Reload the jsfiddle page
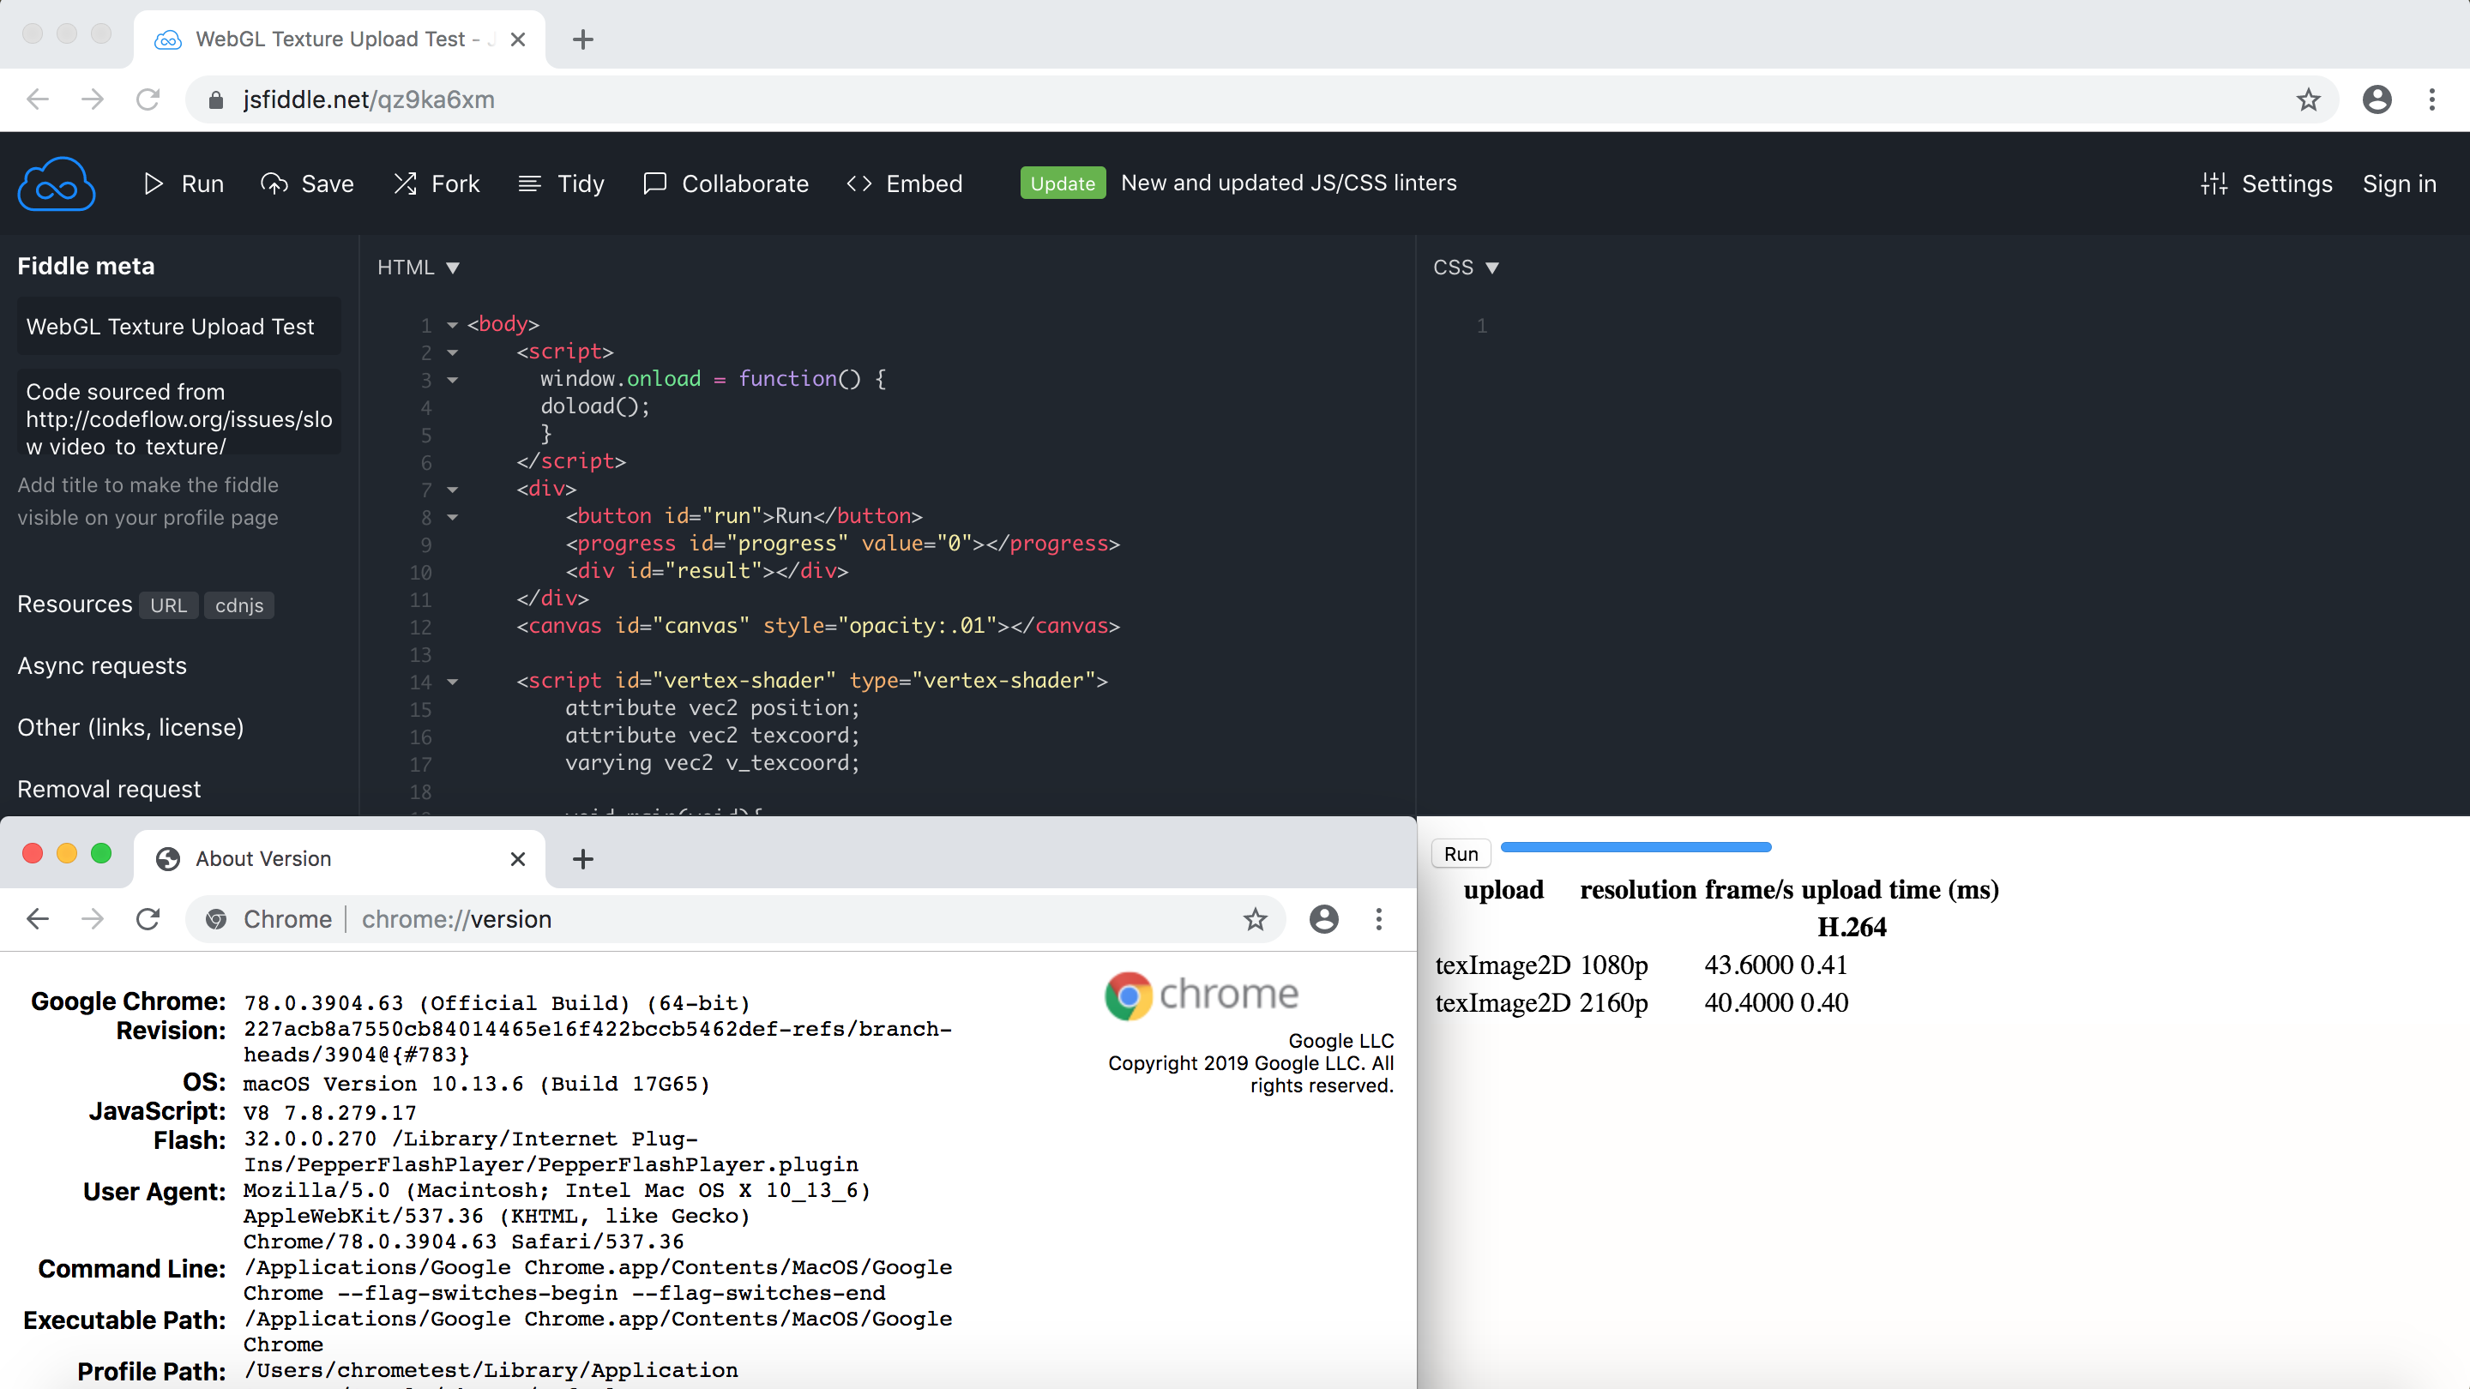The width and height of the screenshot is (2470, 1389). 148,99
